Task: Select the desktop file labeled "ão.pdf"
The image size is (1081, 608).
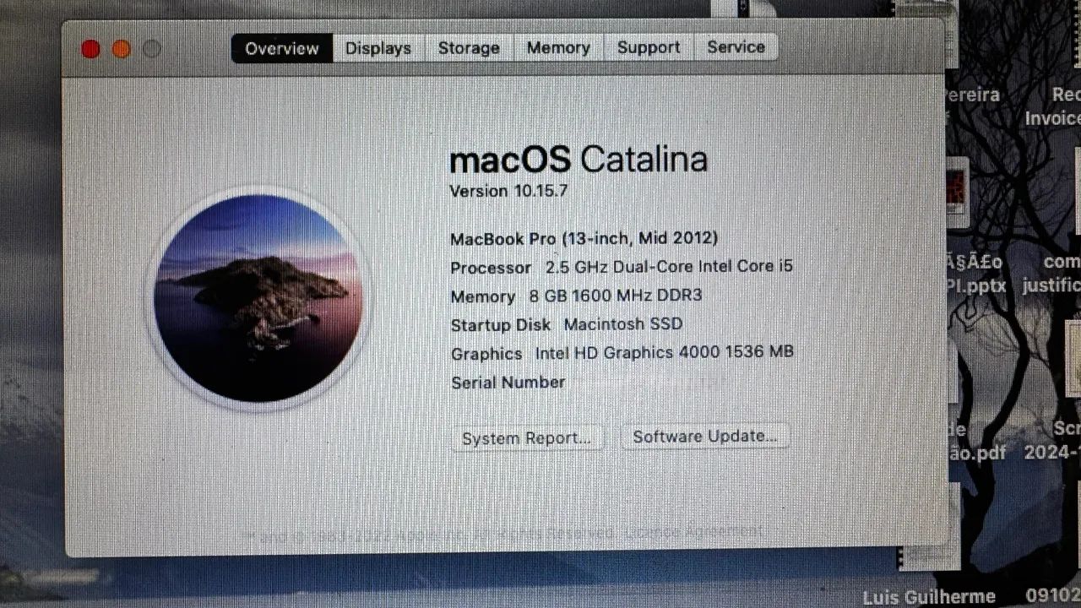Action: (976, 453)
